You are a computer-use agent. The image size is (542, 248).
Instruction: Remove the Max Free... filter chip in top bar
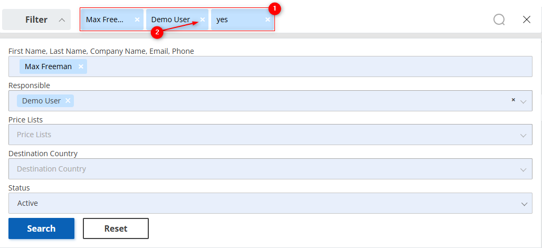pyautogui.click(x=137, y=20)
